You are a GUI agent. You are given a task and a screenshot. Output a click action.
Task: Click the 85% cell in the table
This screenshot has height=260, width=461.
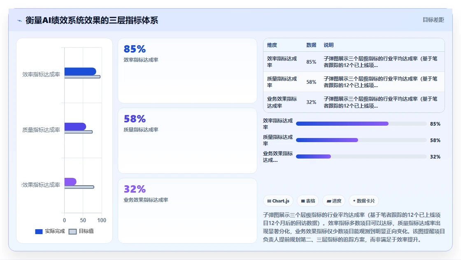coord(311,62)
